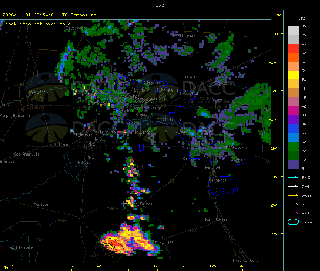Click the Punta_Agua map label

[x=162, y=242]
